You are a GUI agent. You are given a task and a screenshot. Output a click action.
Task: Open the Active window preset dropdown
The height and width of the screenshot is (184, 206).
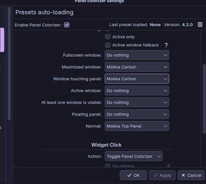(137, 91)
